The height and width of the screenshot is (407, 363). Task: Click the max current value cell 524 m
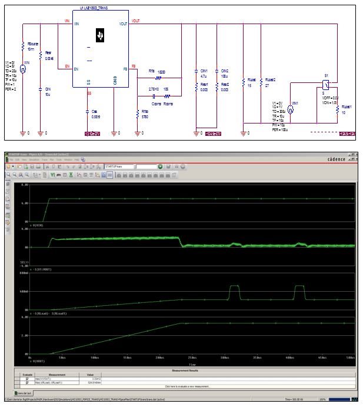(90, 383)
